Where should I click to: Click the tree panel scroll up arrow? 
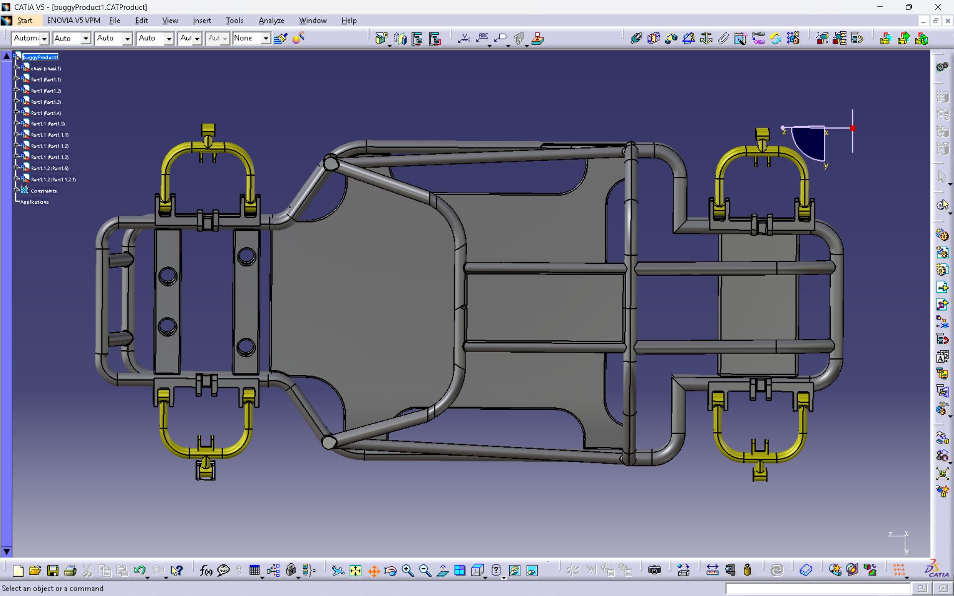[6, 56]
